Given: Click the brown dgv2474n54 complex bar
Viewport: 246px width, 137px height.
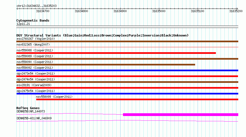Looking at the screenshot, I should pyautogui.click(x=127, y=82).
